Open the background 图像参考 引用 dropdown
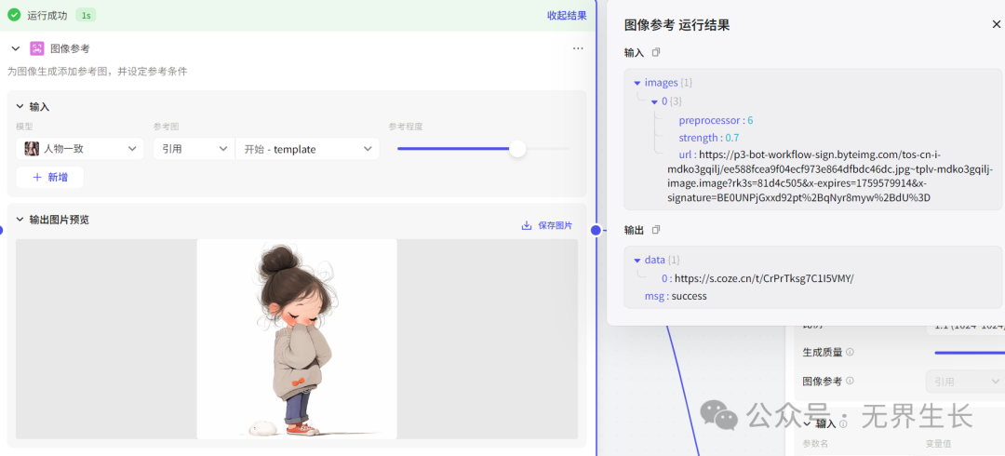The image size is (1005, 456). [965, 382]
